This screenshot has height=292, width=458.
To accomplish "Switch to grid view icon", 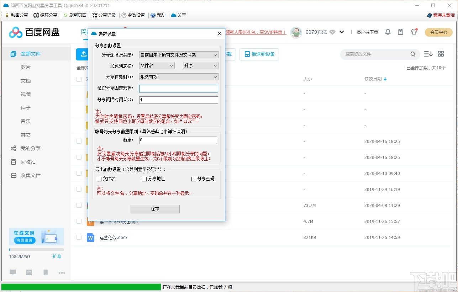I will (x=441, y=54).
